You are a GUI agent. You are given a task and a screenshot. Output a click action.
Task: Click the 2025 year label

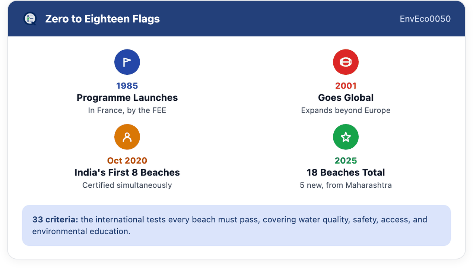pyautogui.click(x=346, y=161)
